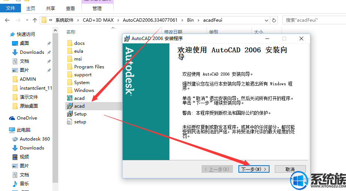Image resolution: width=346 pixels, height=191 pixels.
Task: Switch to the 管理 ribbon tab
Action: 97,8
